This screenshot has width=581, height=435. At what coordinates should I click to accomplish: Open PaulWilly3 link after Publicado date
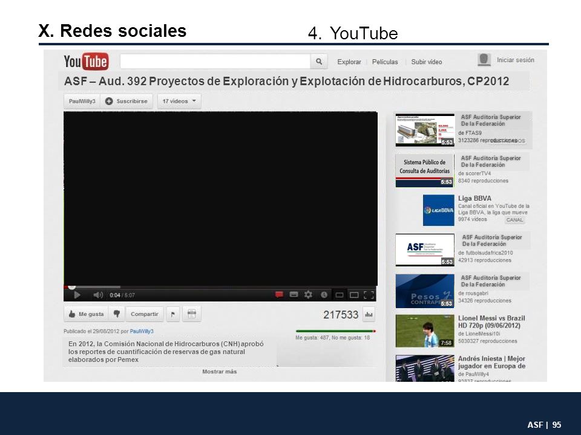[x=142, y=331]
